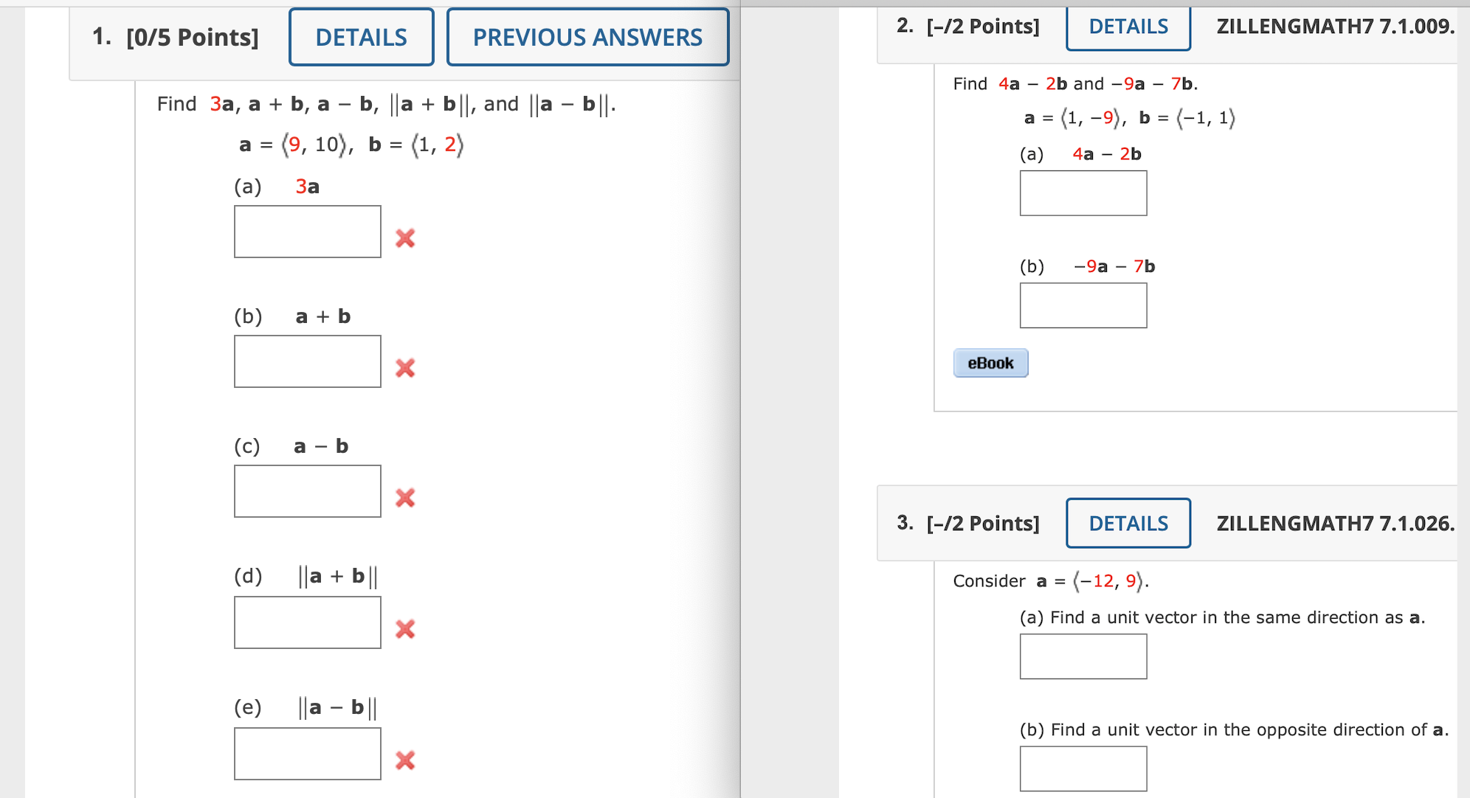The height and width of the screenshot is (798, 1470).
Task: Click the red X beside the a − b answer
Action: [x=404, y=498]
